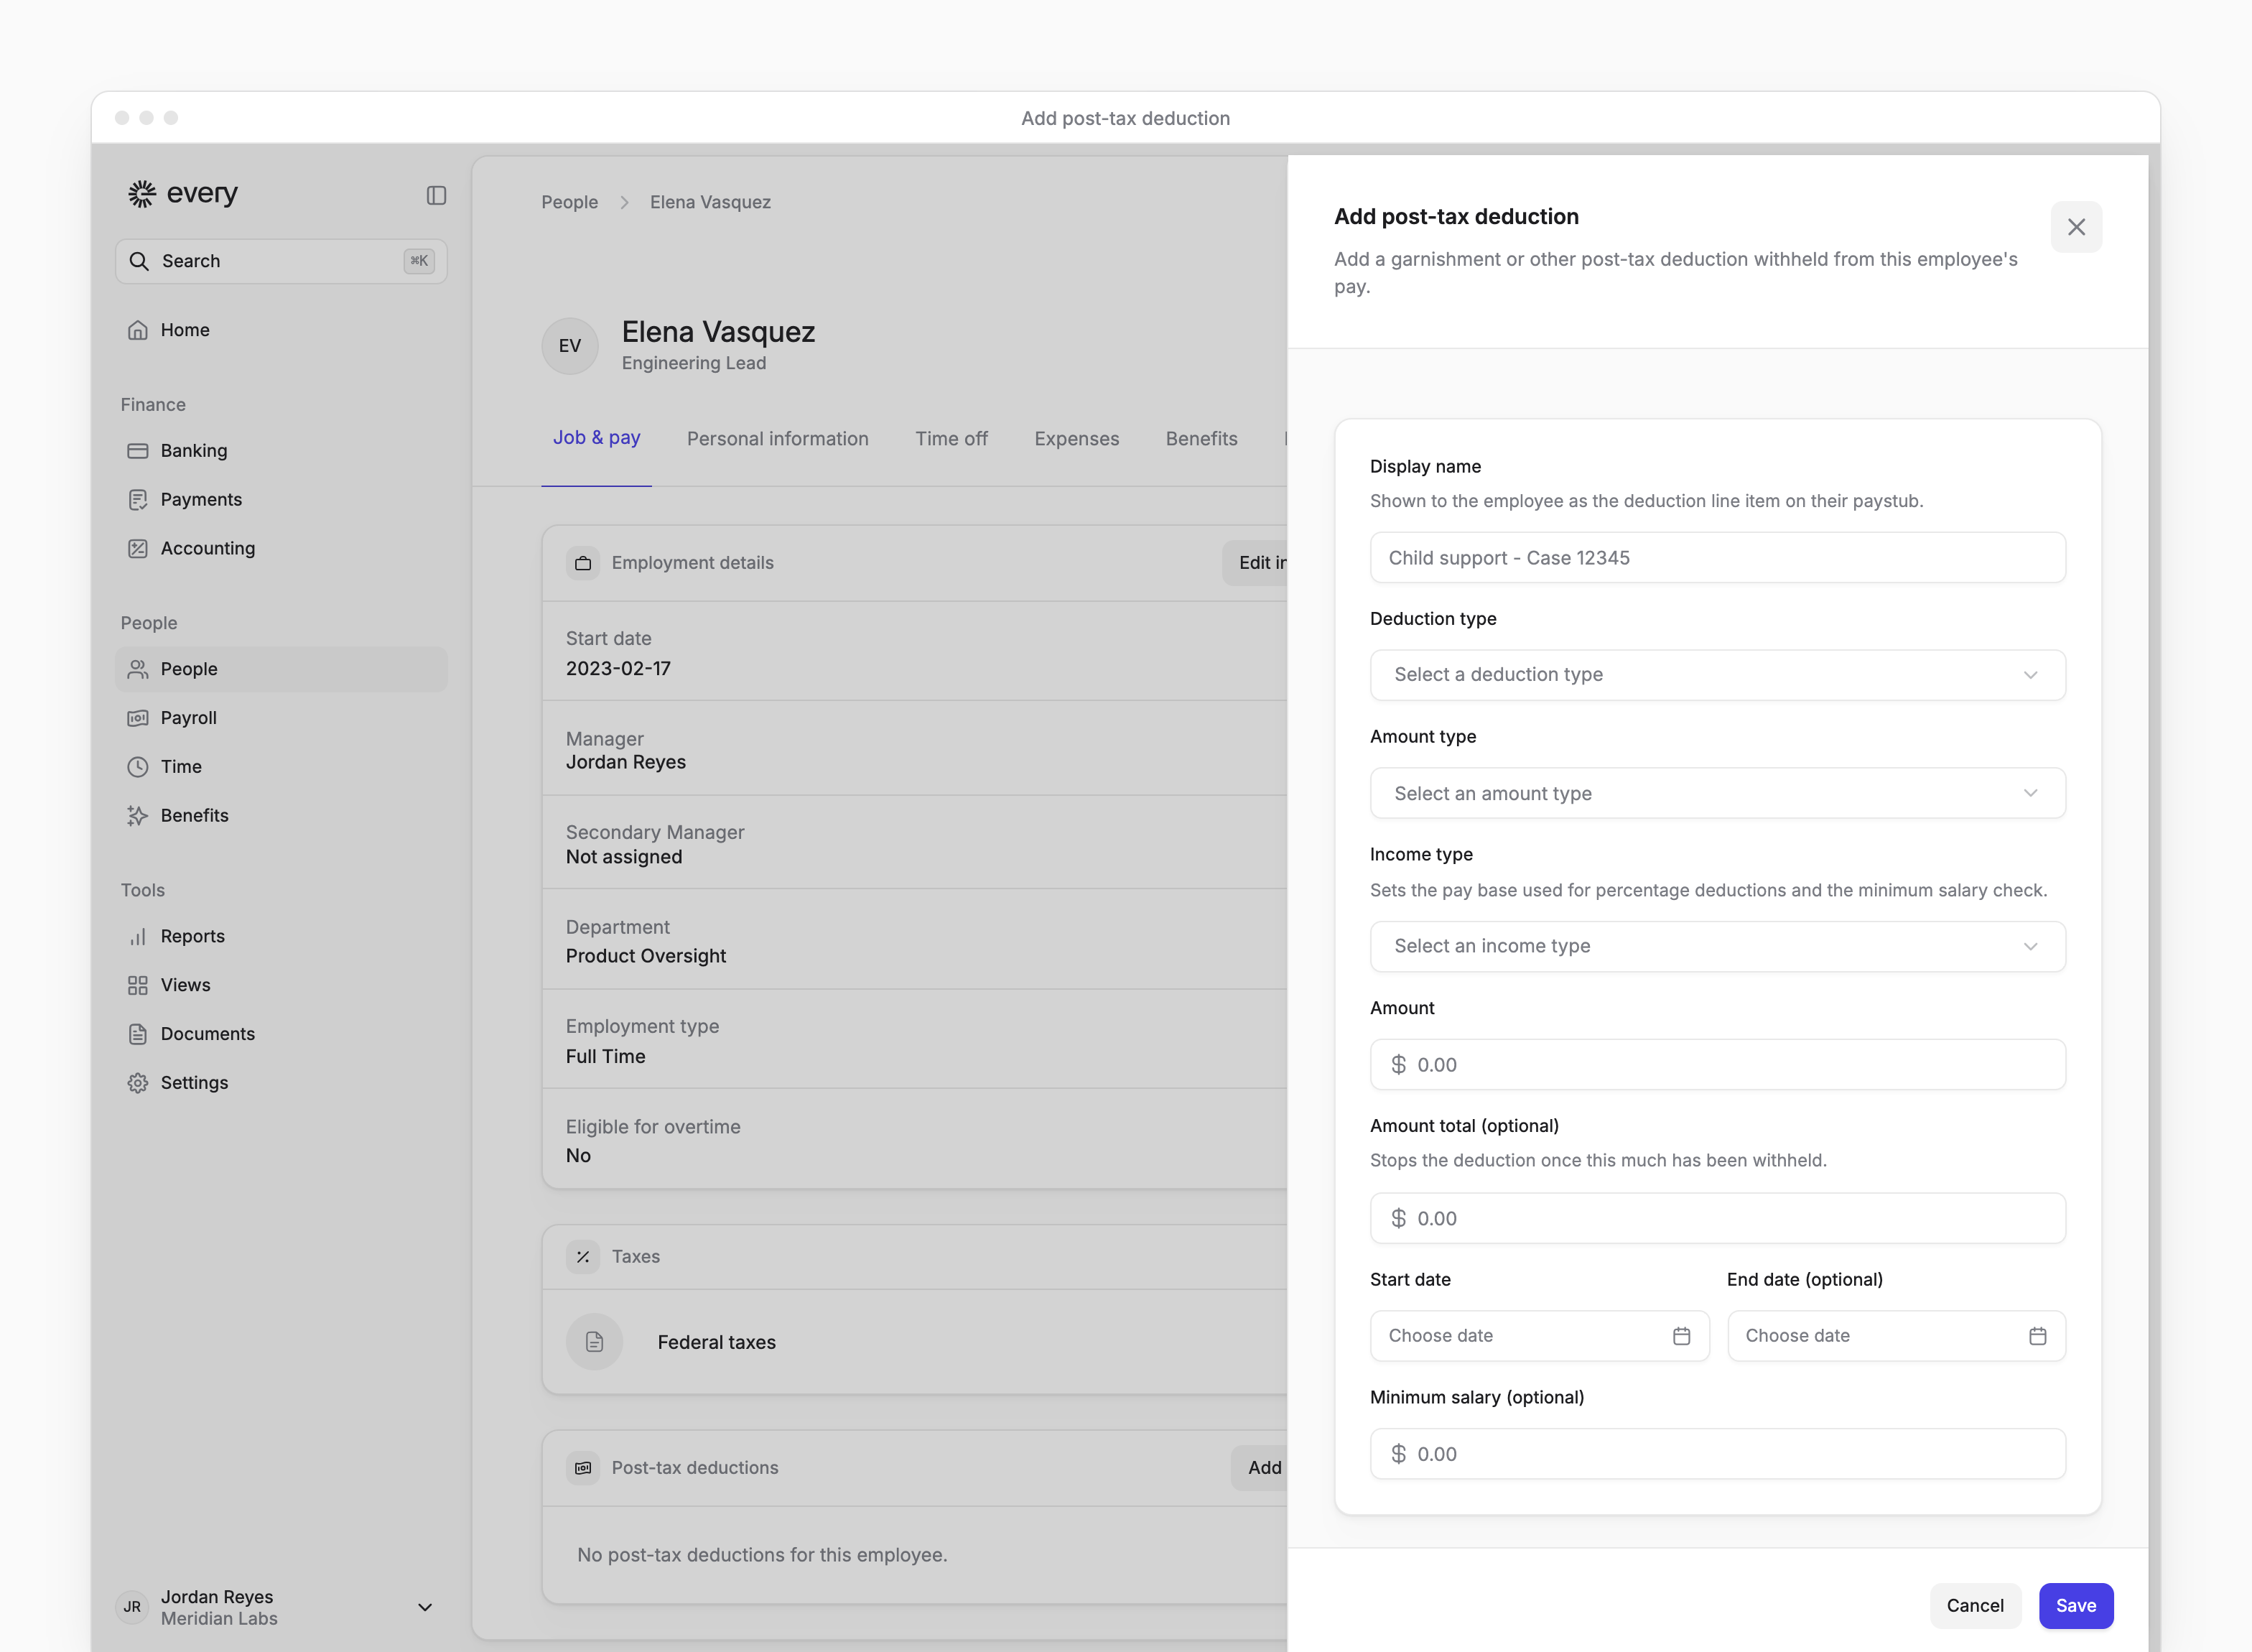Go to Payments in the sidebar
This screenshot has width=2252, height=1652.
tap(281, 499)
